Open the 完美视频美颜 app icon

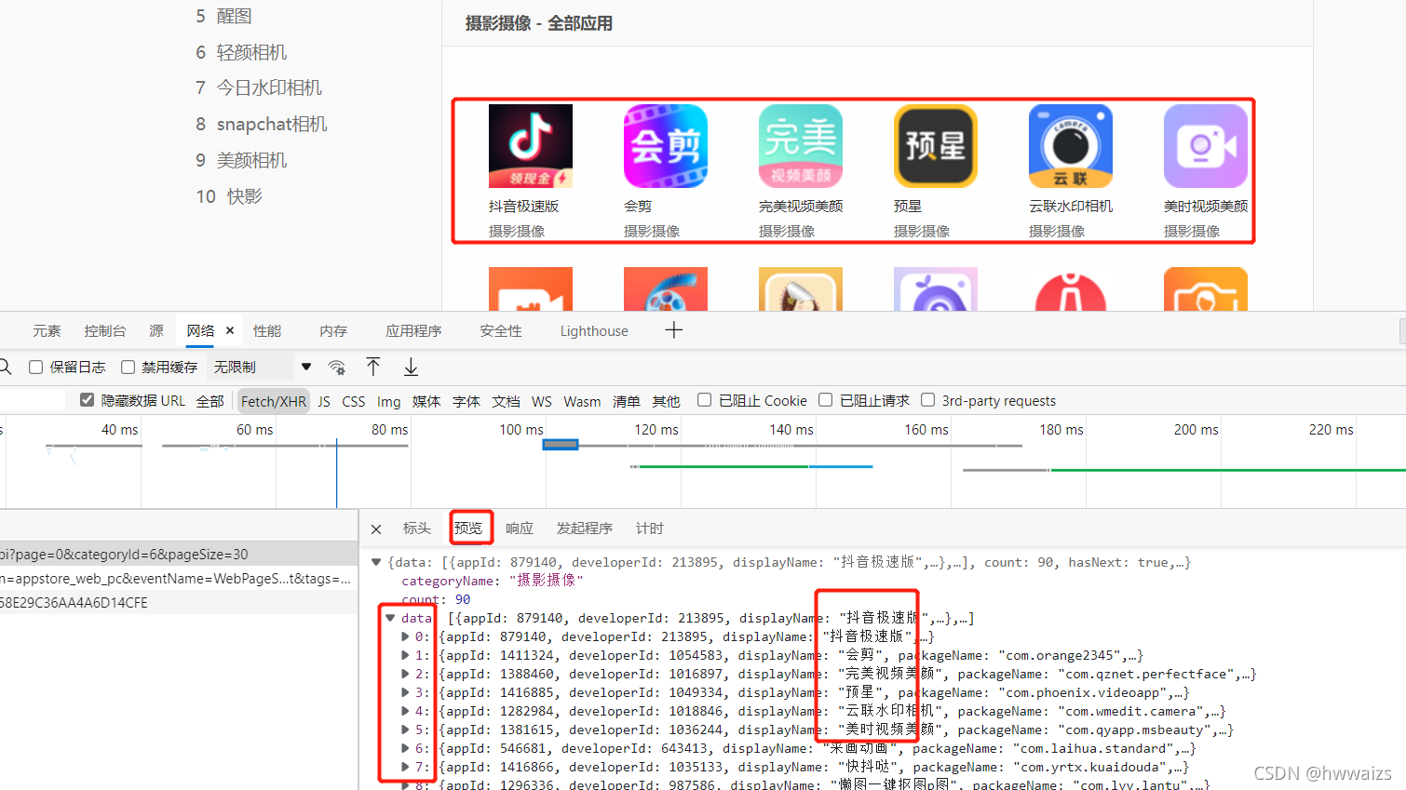tap(801, 146)
